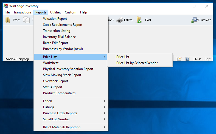Image resolution: width=216 pixels, height=134 pixels.
Task: Expand the Labels submenu
Action: [x=71, y=101]
